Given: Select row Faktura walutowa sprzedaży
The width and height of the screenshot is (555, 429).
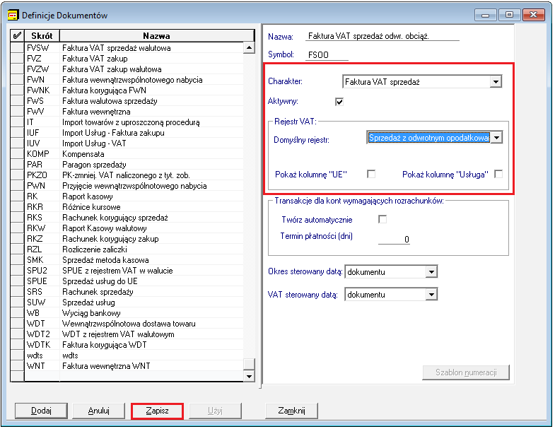Looking at the screenshot, I should tap(134, 101).
